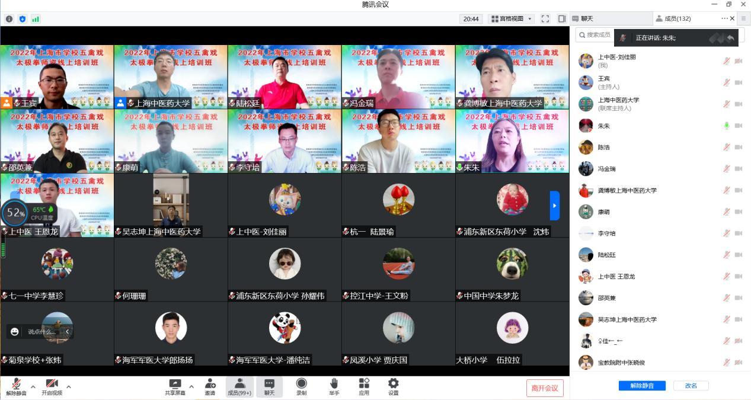This screenshot has height=400, width=751.
Task: Click the 共享屏幕 share screen icon
Action: [x=175, y=384]
